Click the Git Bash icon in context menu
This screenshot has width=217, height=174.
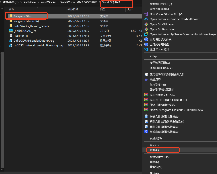tap(146, 29)
